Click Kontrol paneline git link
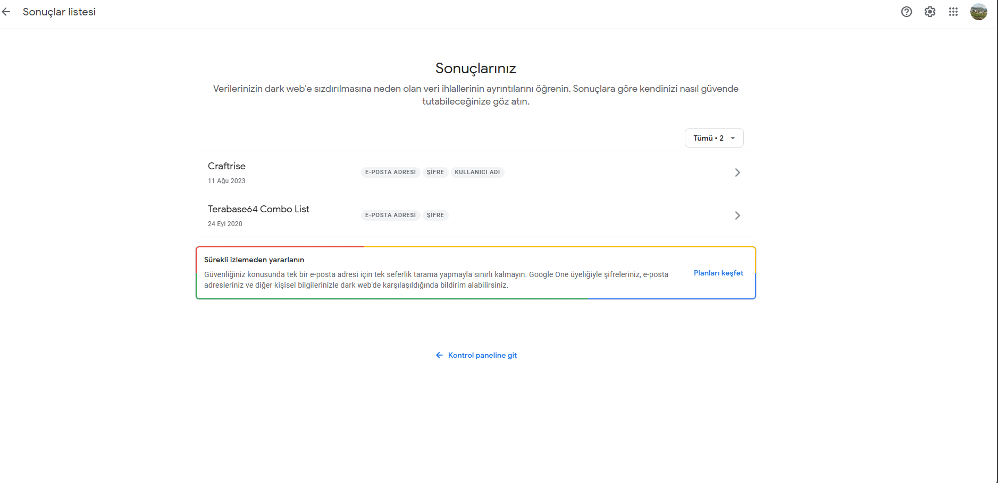The width and height of the screenshot is (998, 483). [x=482, y=355]
